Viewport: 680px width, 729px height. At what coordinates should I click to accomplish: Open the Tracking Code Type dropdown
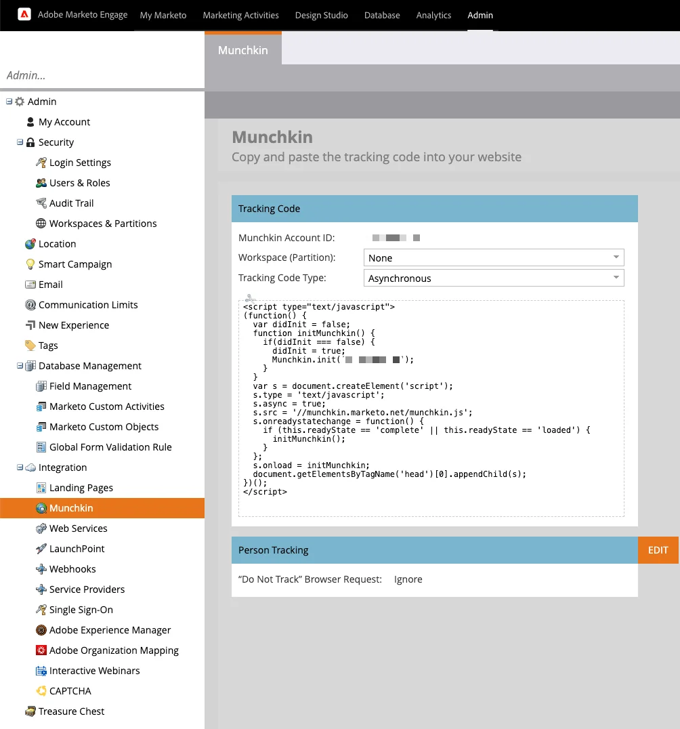494,278
